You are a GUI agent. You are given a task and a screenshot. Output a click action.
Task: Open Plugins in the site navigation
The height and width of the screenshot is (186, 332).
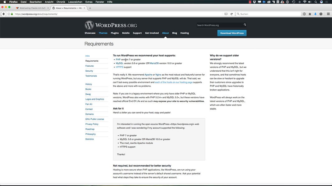point(115,33)
